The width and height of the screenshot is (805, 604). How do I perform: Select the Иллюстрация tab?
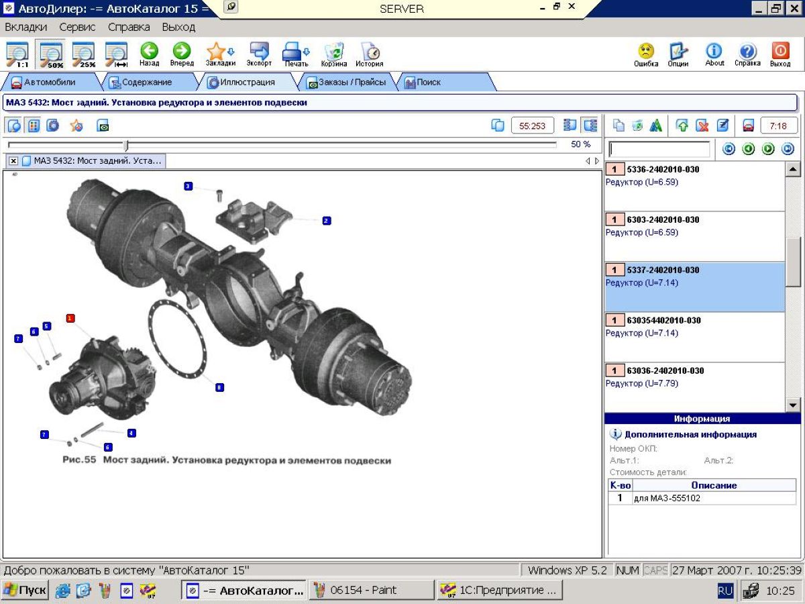coord(247,83)
